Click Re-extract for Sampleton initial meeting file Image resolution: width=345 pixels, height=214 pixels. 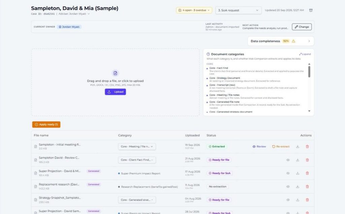click(281, 146)
